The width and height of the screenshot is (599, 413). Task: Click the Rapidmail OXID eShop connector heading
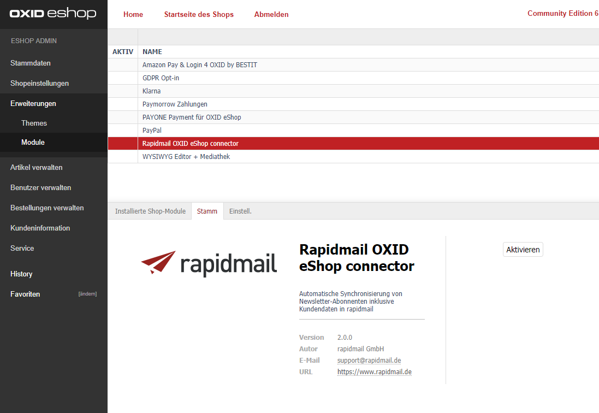tap(357, 258)
